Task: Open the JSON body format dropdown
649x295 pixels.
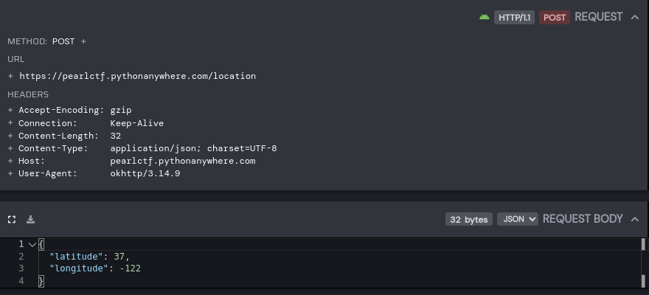Action: point(517,219)
